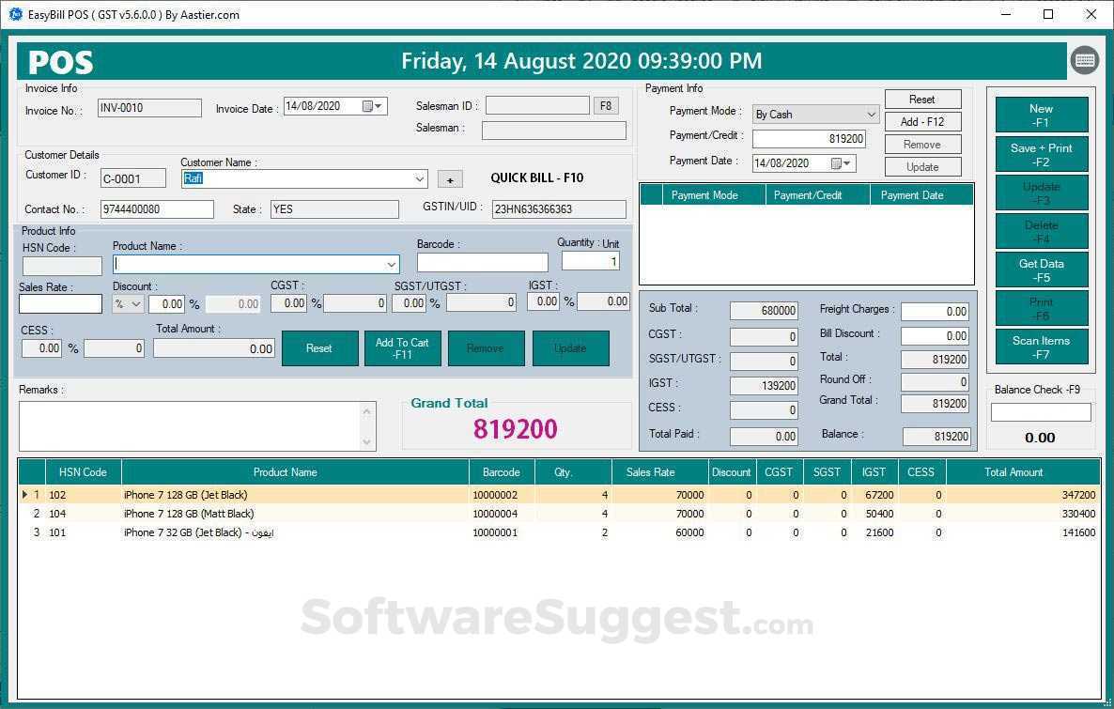The width and height of the screenshot is (1114, 709).
Task: Click Add To Cart -F11 button
Action: (x=402, y=348)
